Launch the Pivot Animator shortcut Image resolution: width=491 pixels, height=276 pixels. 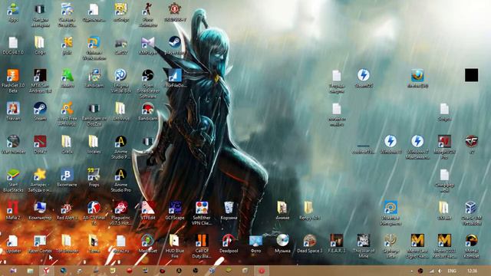148,9
